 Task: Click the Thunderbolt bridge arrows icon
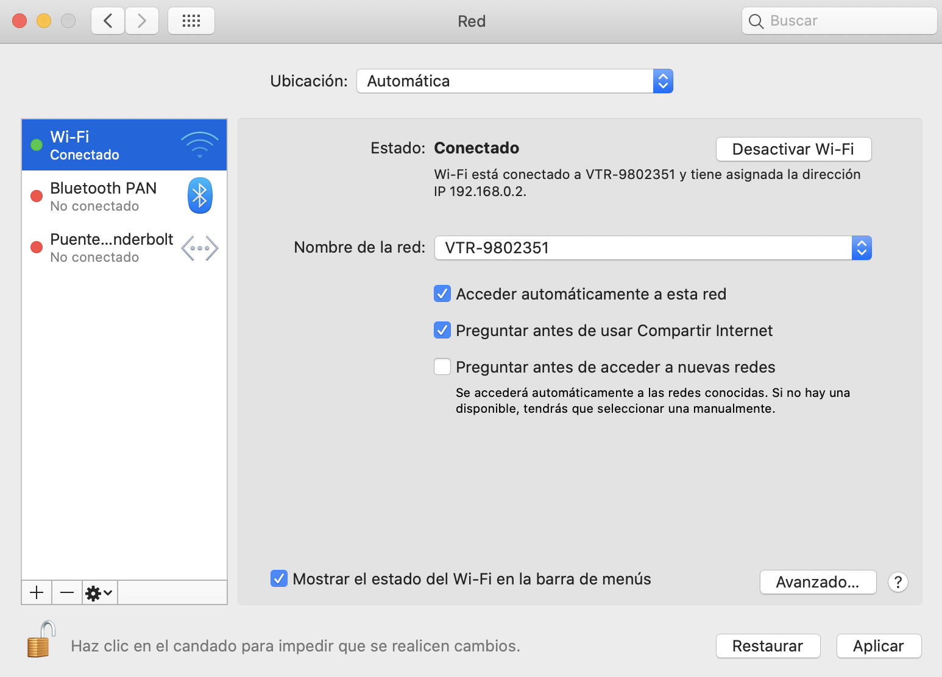pyautogui.click(x=200, y=248)
